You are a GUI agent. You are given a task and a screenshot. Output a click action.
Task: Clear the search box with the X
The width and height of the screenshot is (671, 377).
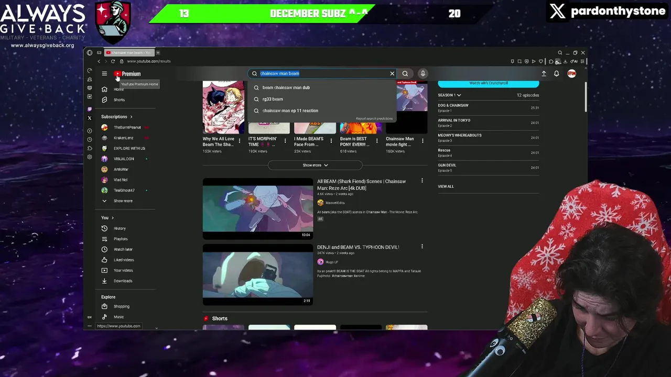pos(392,73)
